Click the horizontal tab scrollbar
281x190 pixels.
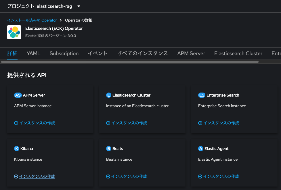[x=130, y=62]
